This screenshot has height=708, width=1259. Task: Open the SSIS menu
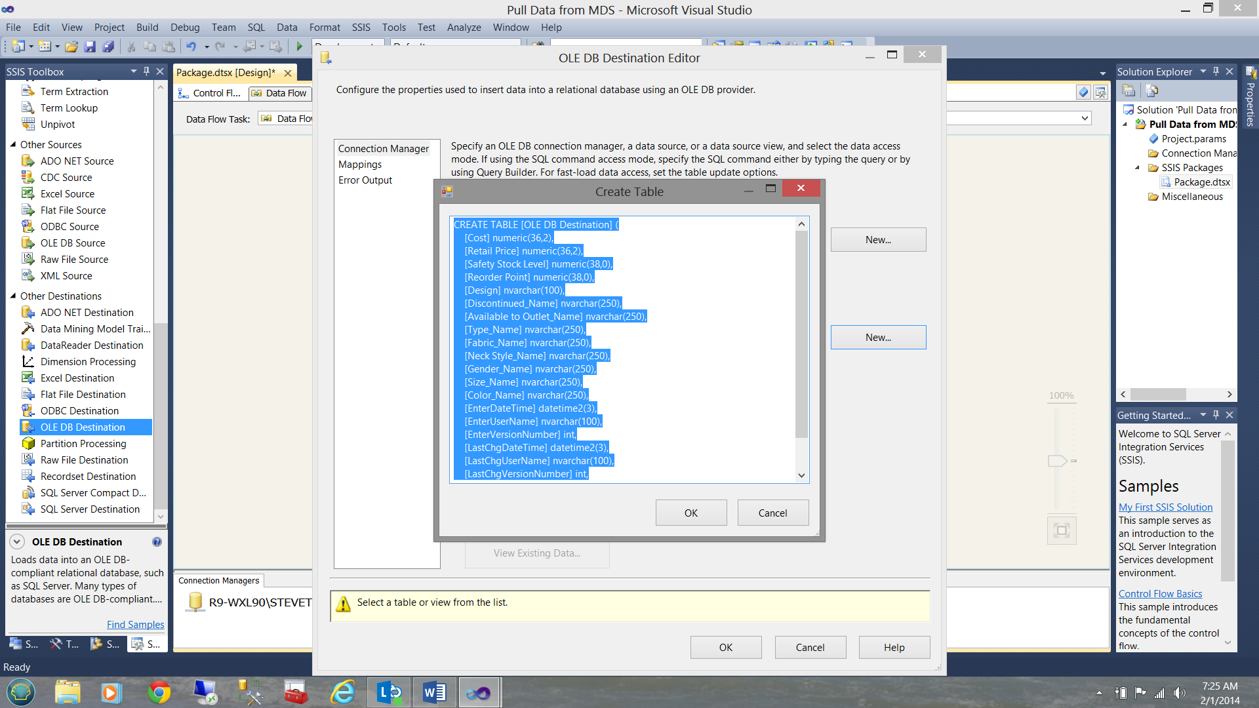361,27
